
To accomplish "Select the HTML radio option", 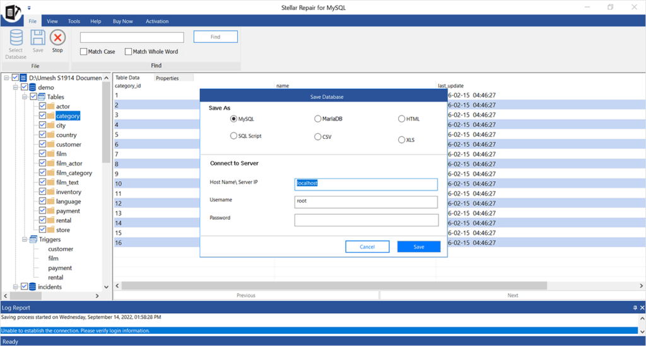I will [x=402, y=119].
